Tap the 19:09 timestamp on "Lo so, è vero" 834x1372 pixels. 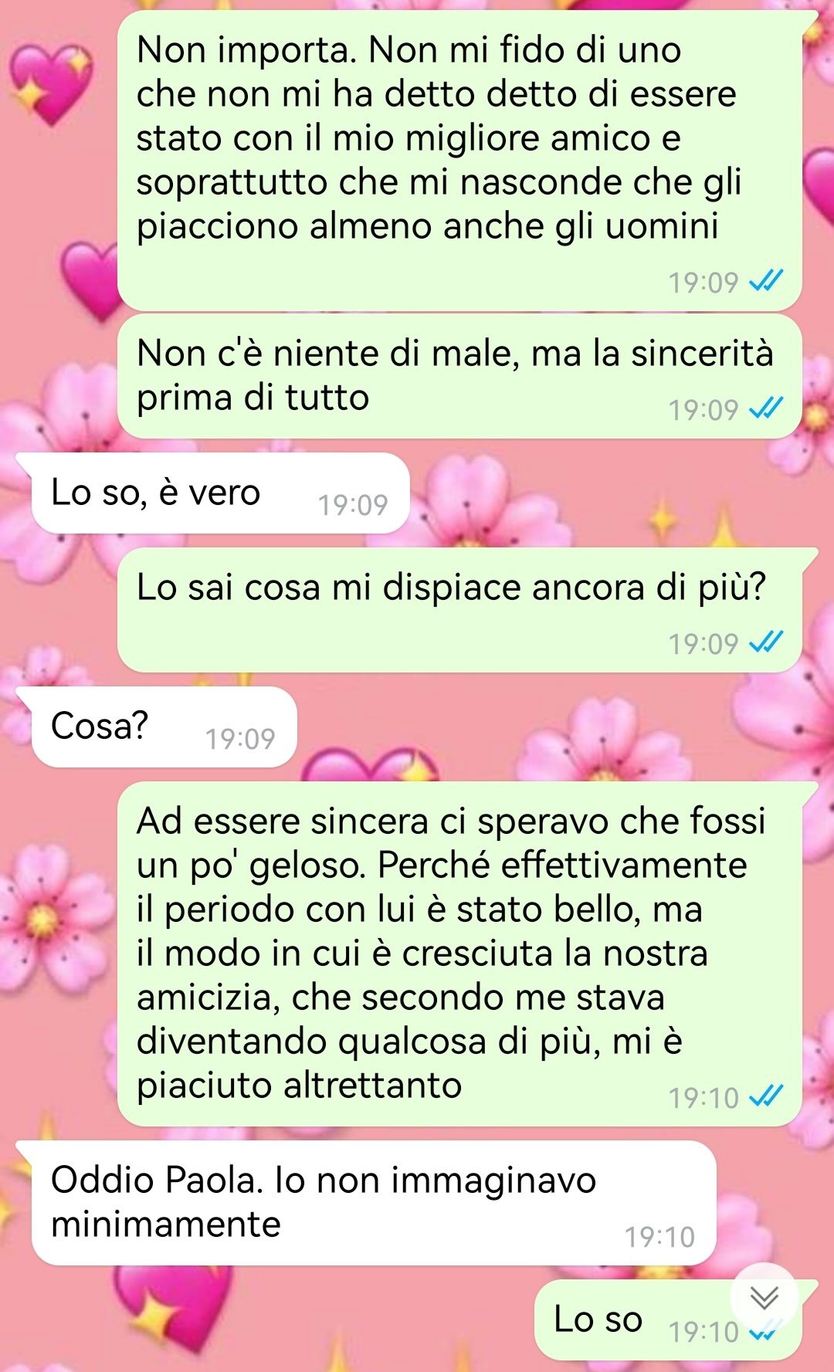353,505
